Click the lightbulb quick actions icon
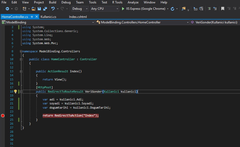The width and height of the screenshot is (240, 147). click(x=15, y=92)
